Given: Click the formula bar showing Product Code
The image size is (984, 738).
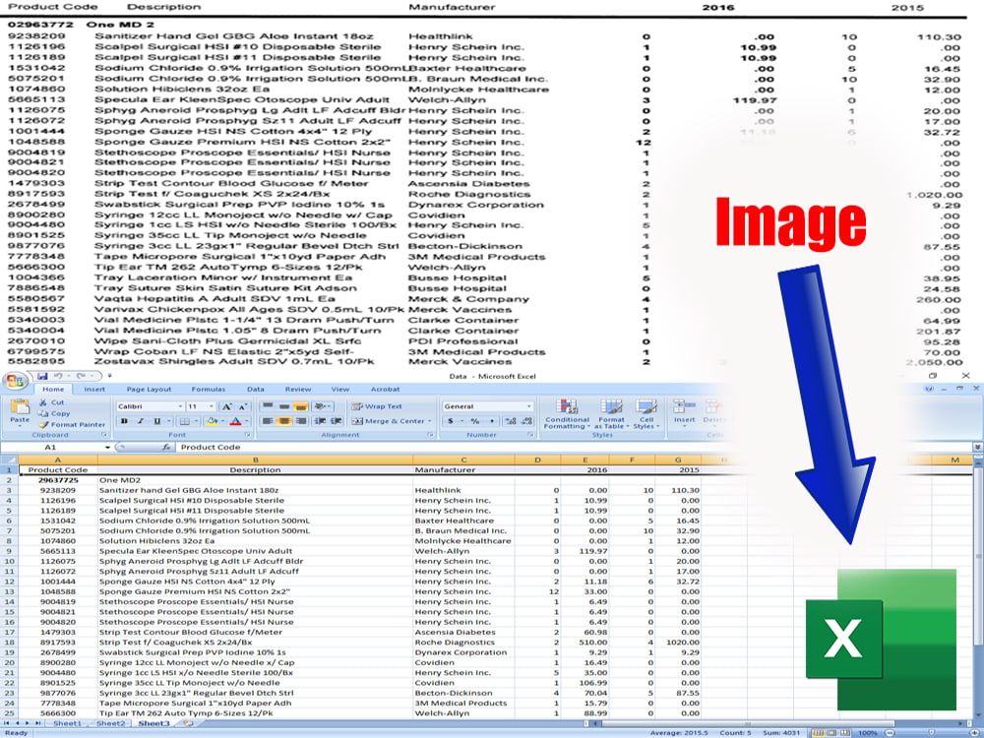Looking at the screenshot, I should coord(574,447).
